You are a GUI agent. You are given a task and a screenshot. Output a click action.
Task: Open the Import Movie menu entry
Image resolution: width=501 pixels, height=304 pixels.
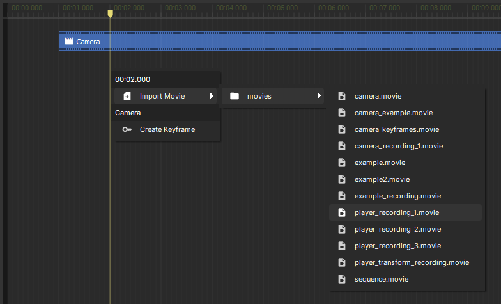click(x=162, y=96)
